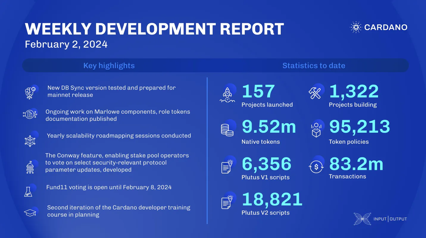
Task: Switch to the Key highlights section header
Action: click(109, 65)
